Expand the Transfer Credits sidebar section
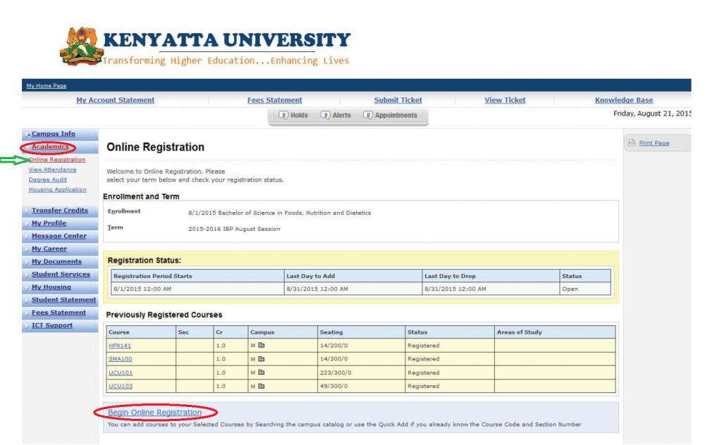The height and width of the screenshot is (445, 722). pyautogui.click(x=59, y=211)
